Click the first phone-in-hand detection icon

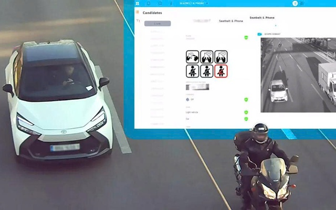192,57
